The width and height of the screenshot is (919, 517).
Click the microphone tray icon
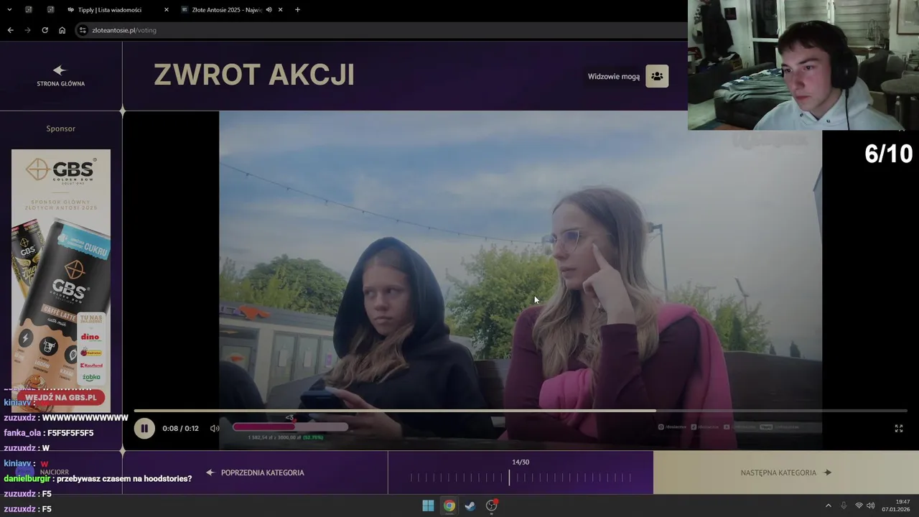click(844, 506)
